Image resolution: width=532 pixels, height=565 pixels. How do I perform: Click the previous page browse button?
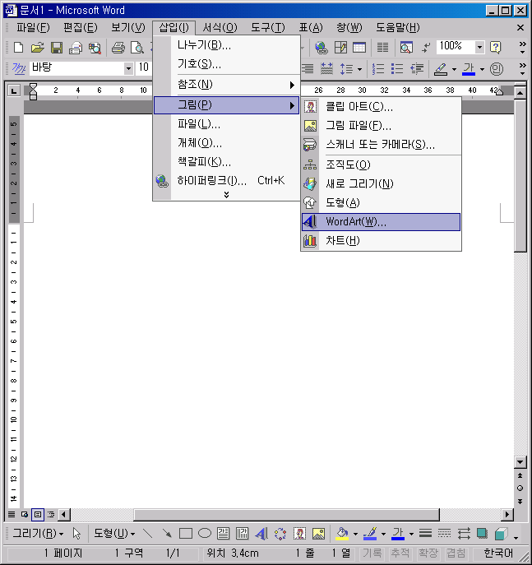520,475
